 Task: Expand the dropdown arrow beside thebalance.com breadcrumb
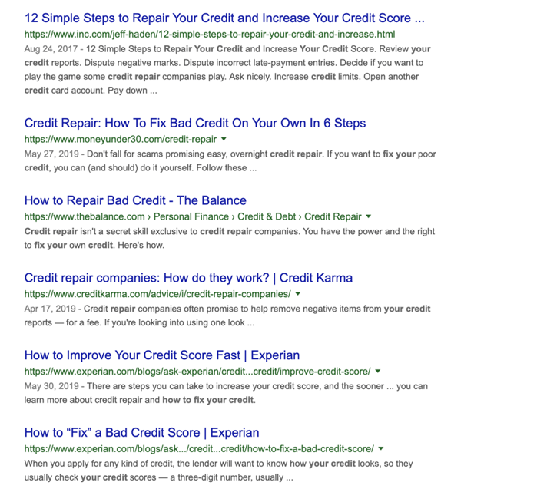[368, 216]
